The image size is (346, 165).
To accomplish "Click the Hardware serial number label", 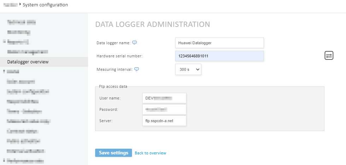I will coord(120,56).
